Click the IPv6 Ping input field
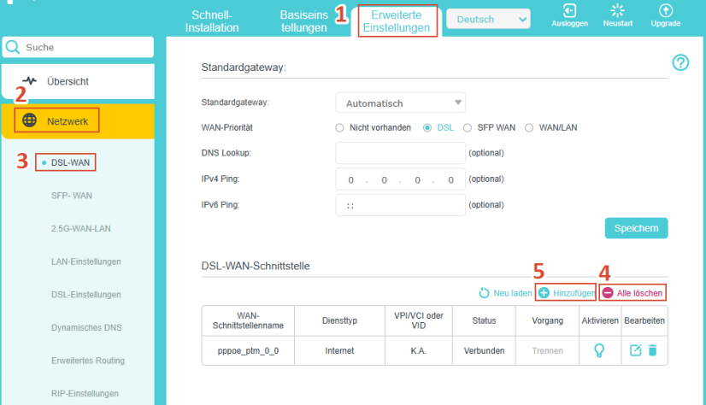 (x=400, y=205)
